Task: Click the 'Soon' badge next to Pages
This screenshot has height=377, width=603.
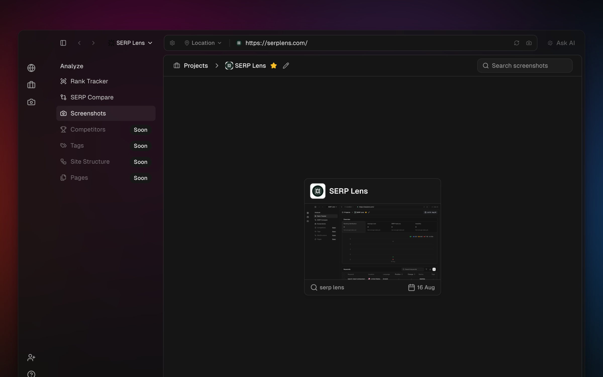Action: tap(140, 178)
